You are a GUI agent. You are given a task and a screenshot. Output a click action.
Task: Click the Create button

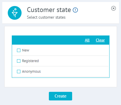(x=60, y=96)
